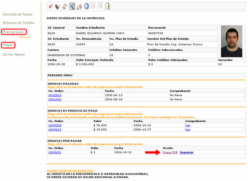This screenshot has width=248, height=181.
Task: Open the Manual link under Prematricula
Action: click(x=24, y=37)
